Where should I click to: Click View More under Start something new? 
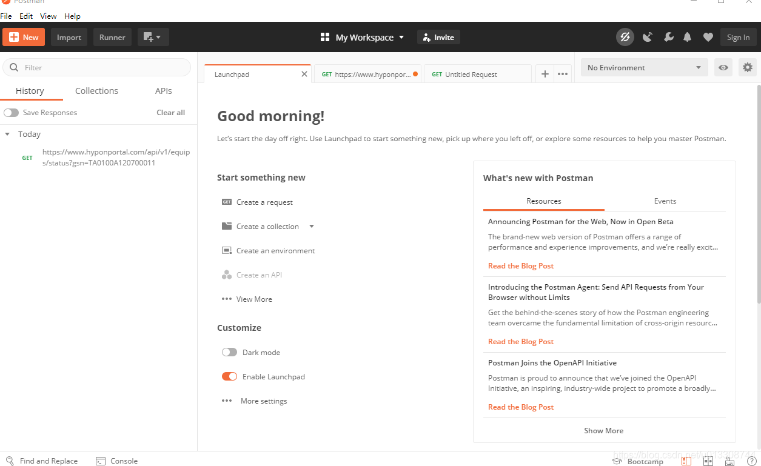[x=254, y=299]
